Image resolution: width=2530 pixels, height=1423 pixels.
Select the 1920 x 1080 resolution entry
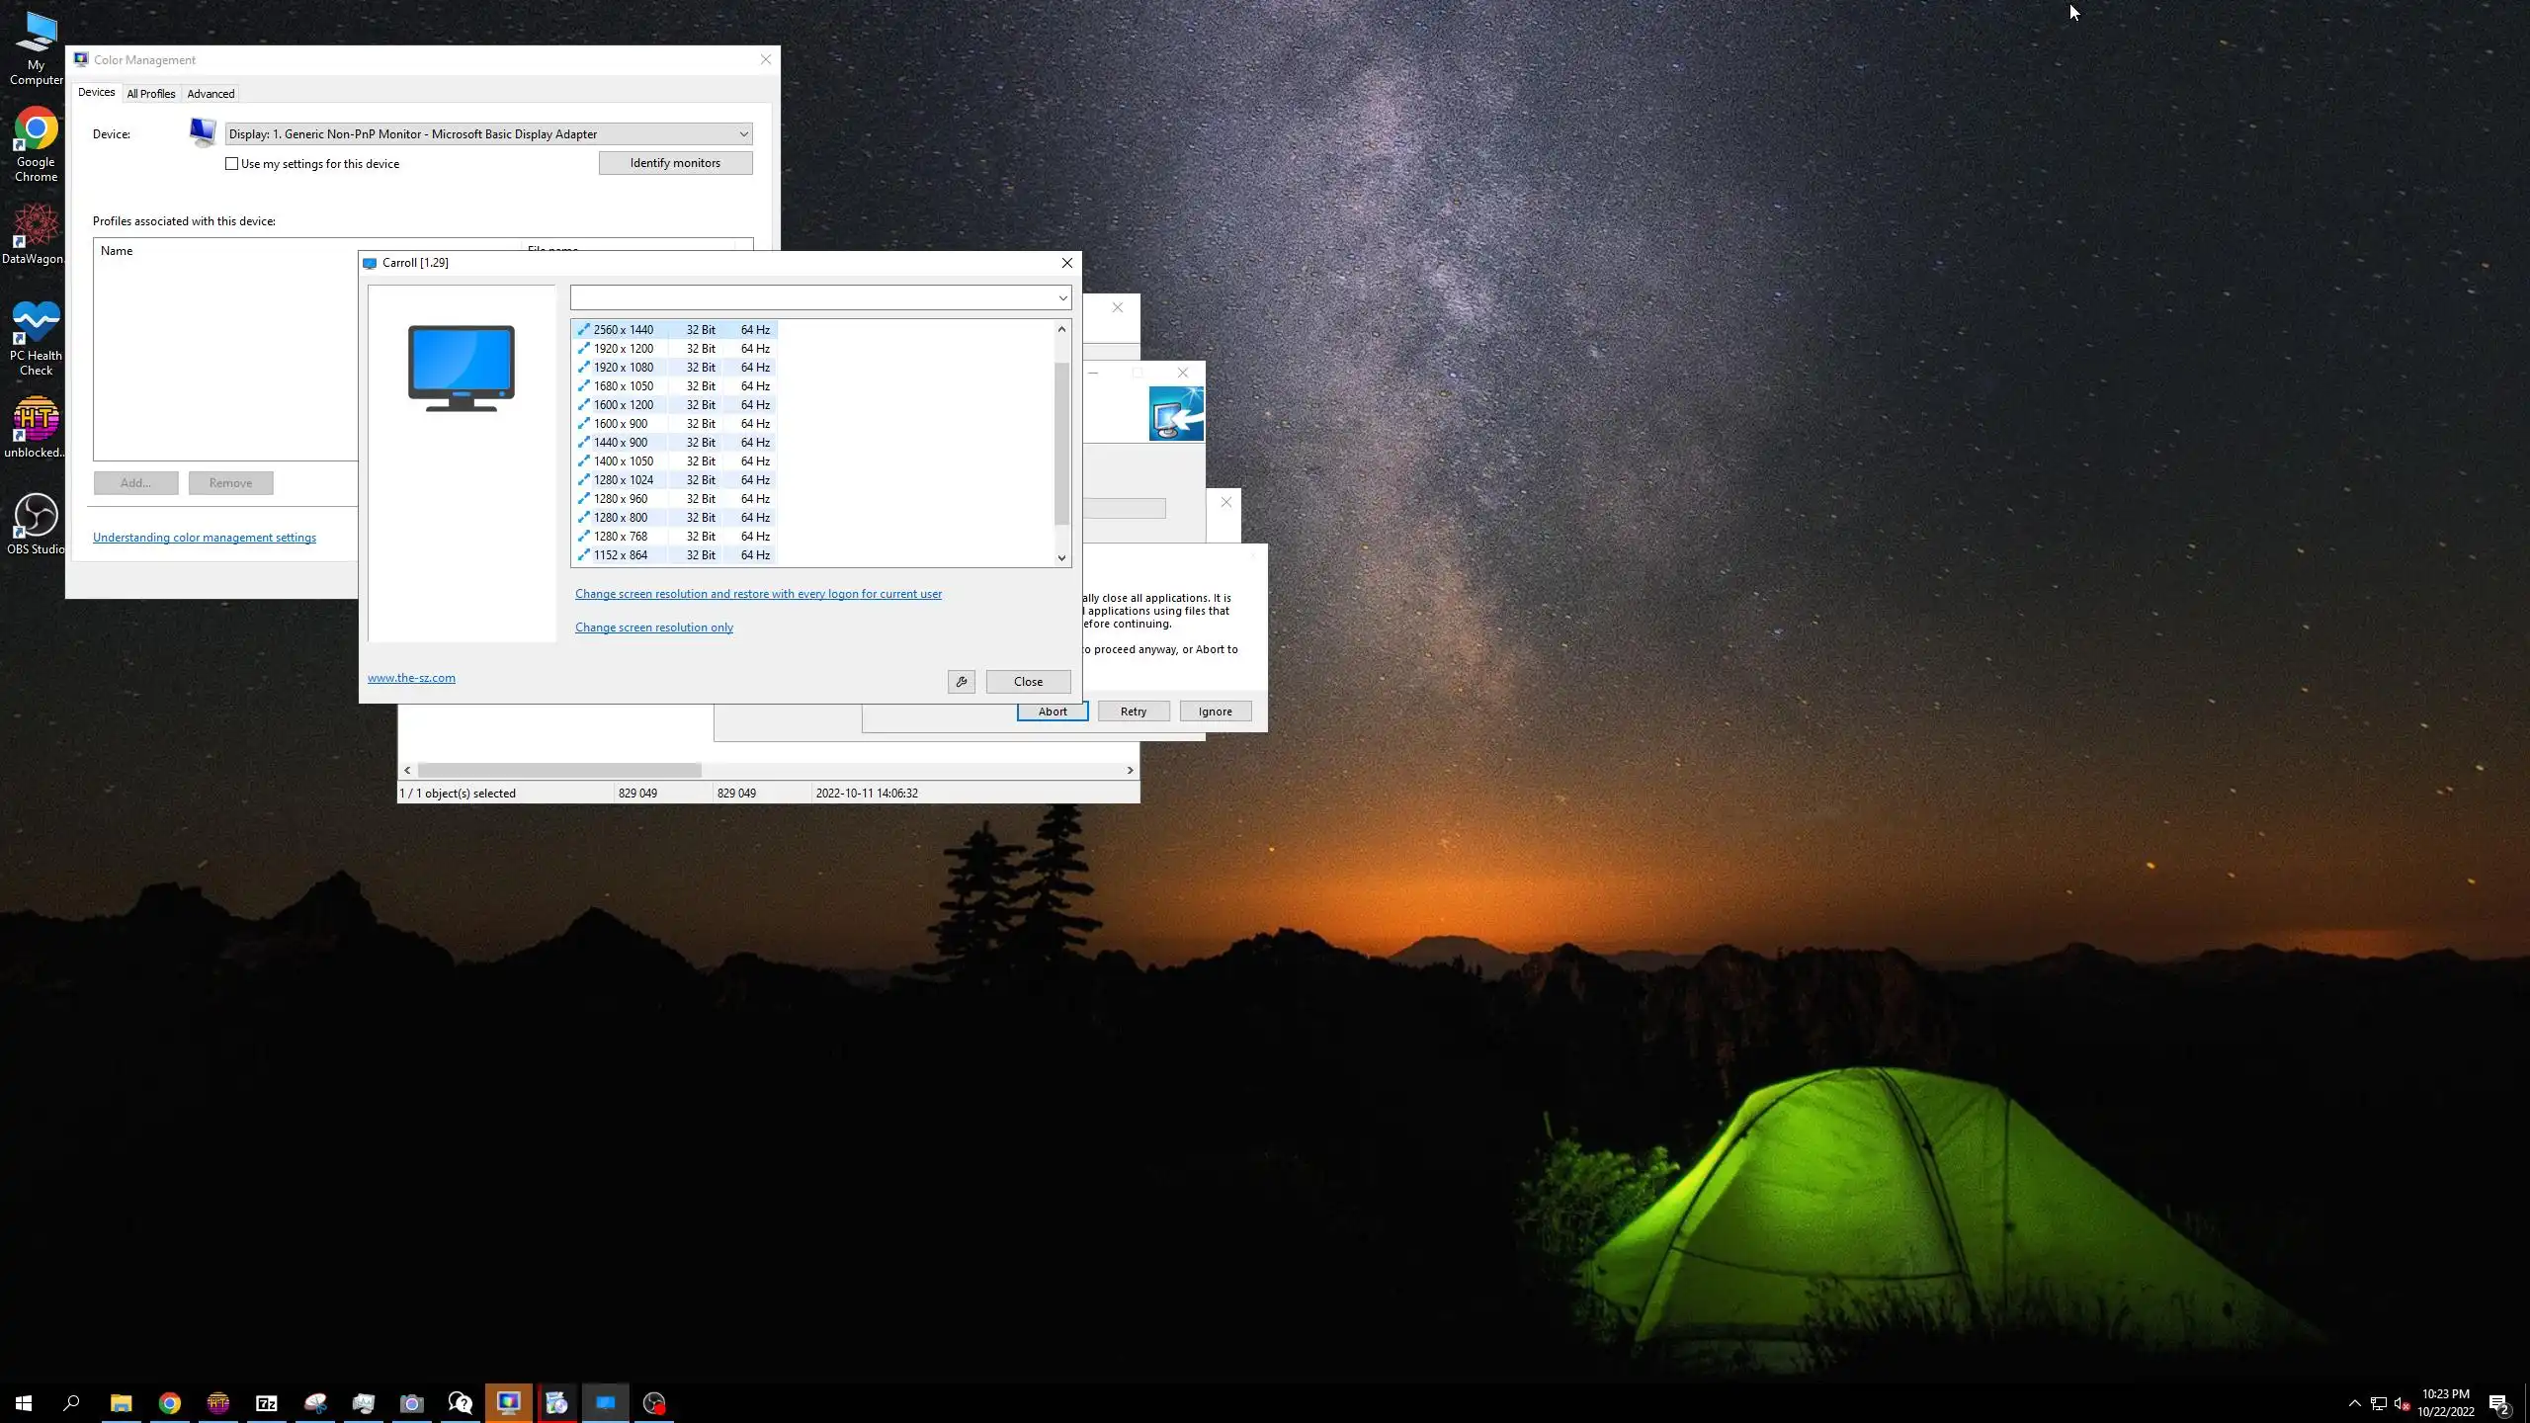click(x=624, y=368)
